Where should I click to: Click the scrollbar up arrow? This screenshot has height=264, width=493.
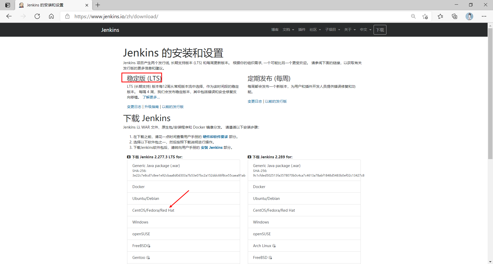[490, 25]
